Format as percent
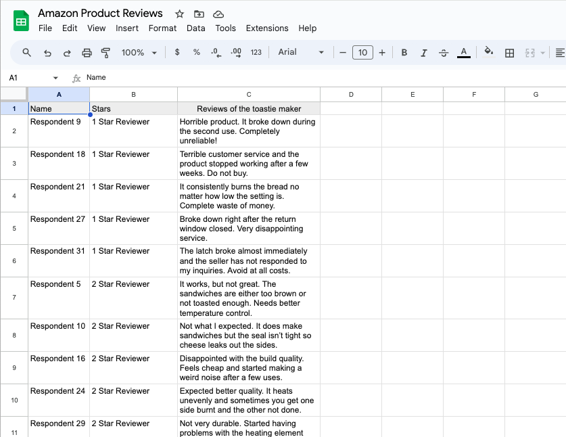The image size is (566, 437). tap(196, 52)
